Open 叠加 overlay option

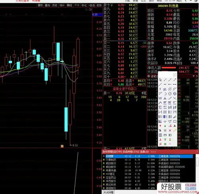[47, 5]
